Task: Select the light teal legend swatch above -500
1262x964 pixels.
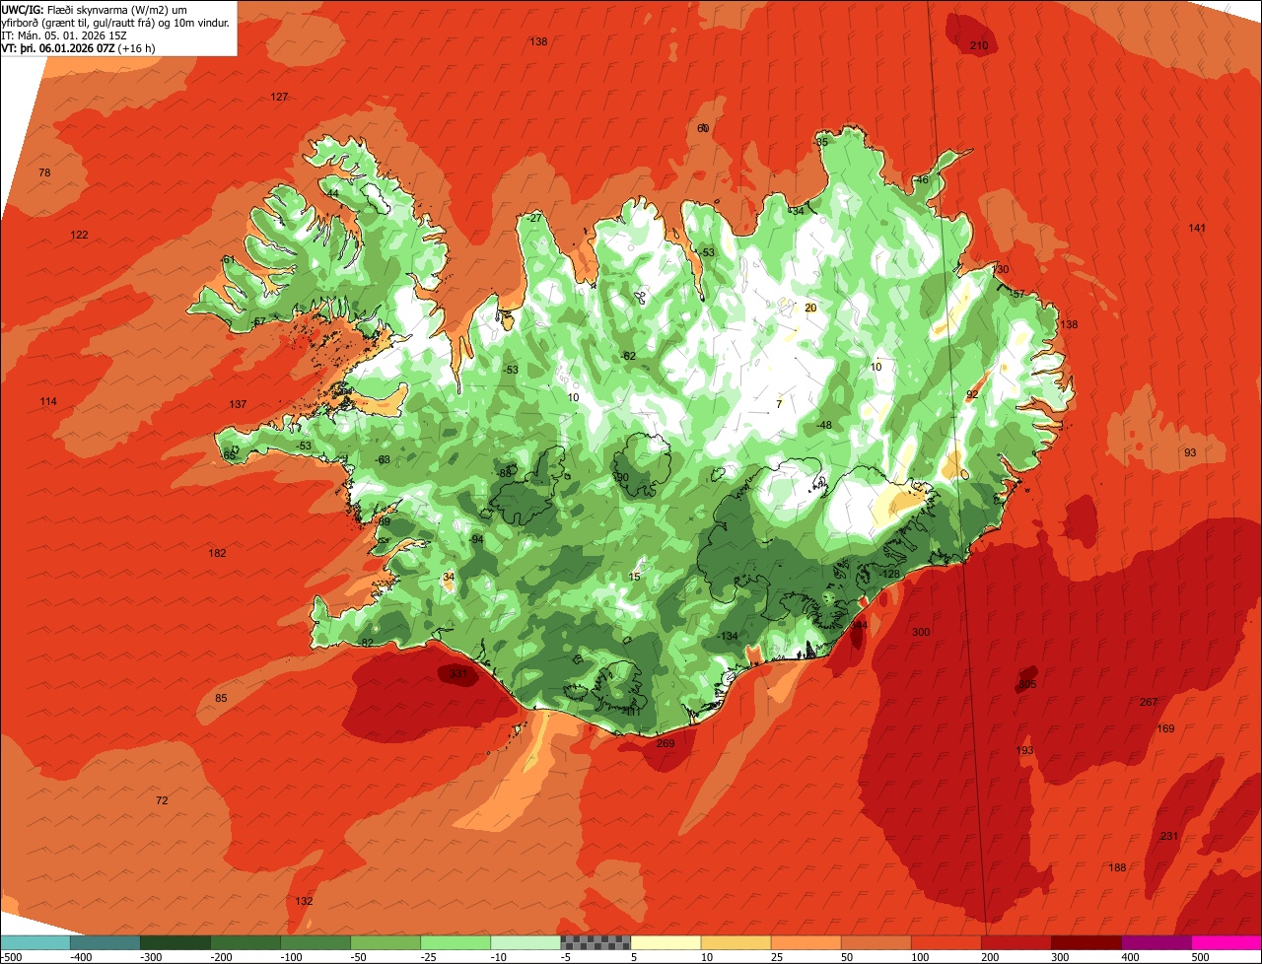Action: tap(35, 942)
